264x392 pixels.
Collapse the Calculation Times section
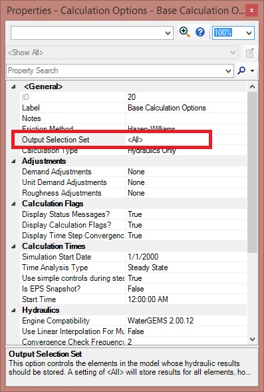click(x=13, y=246)
